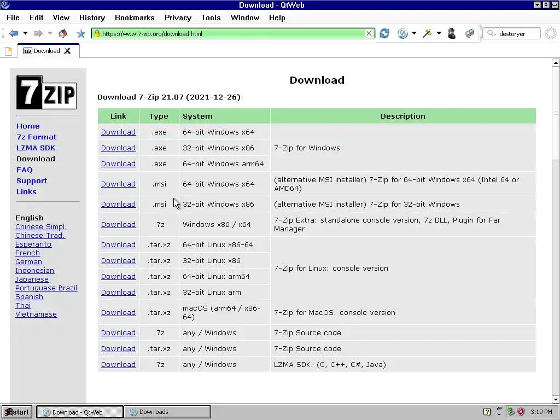
Task: Download .exe for 64-bit Windows x64
Action: click(x=118, y=132)
